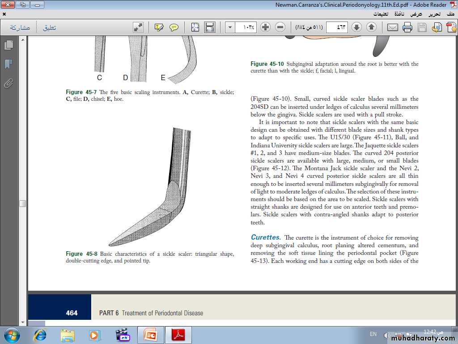Open Internet Explorer from the taskbar
Screen dimensions: 458x344
(x=40, y=335)
